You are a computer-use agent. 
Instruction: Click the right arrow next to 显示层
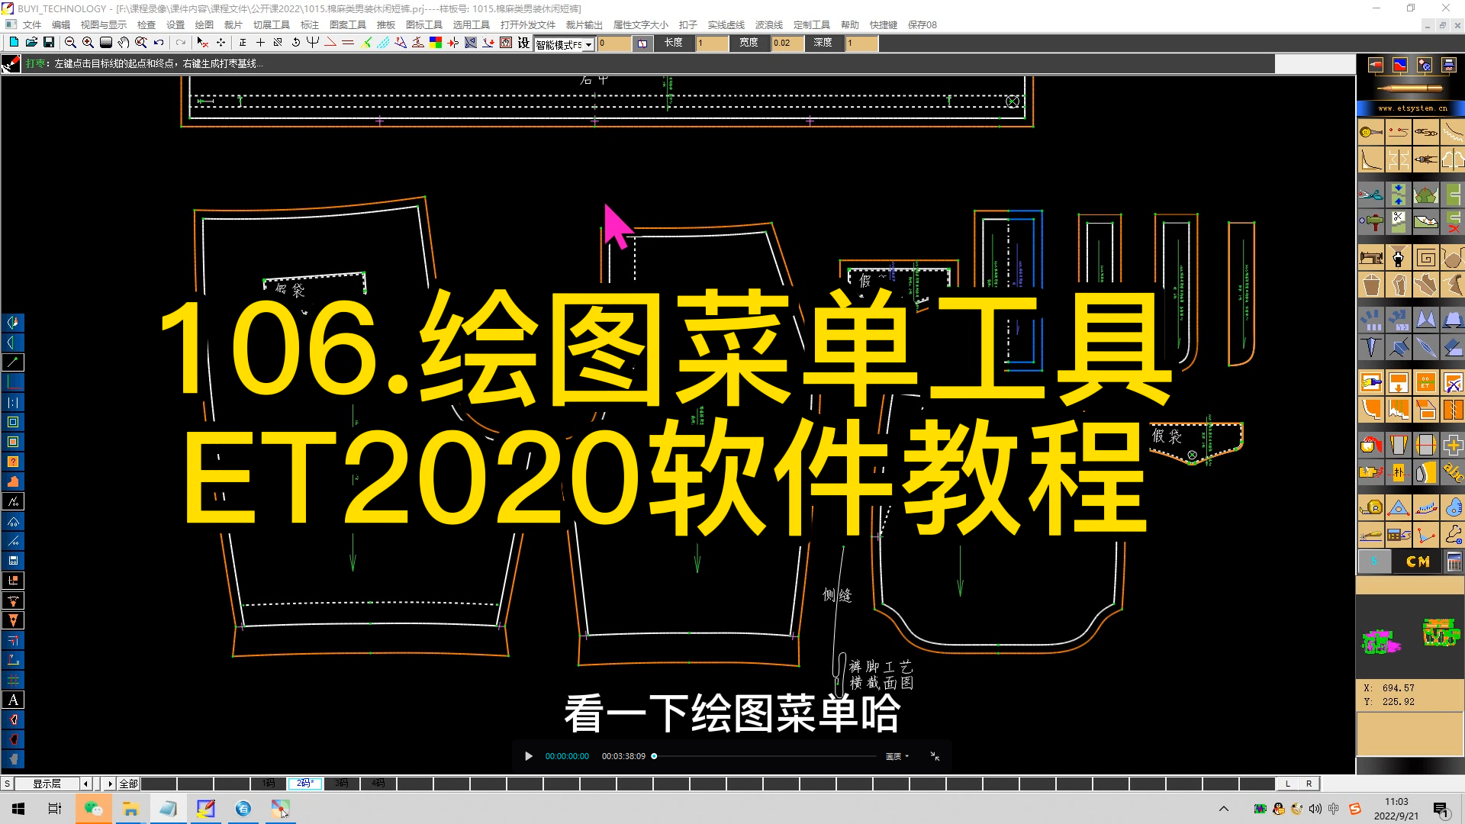point(110,784)
